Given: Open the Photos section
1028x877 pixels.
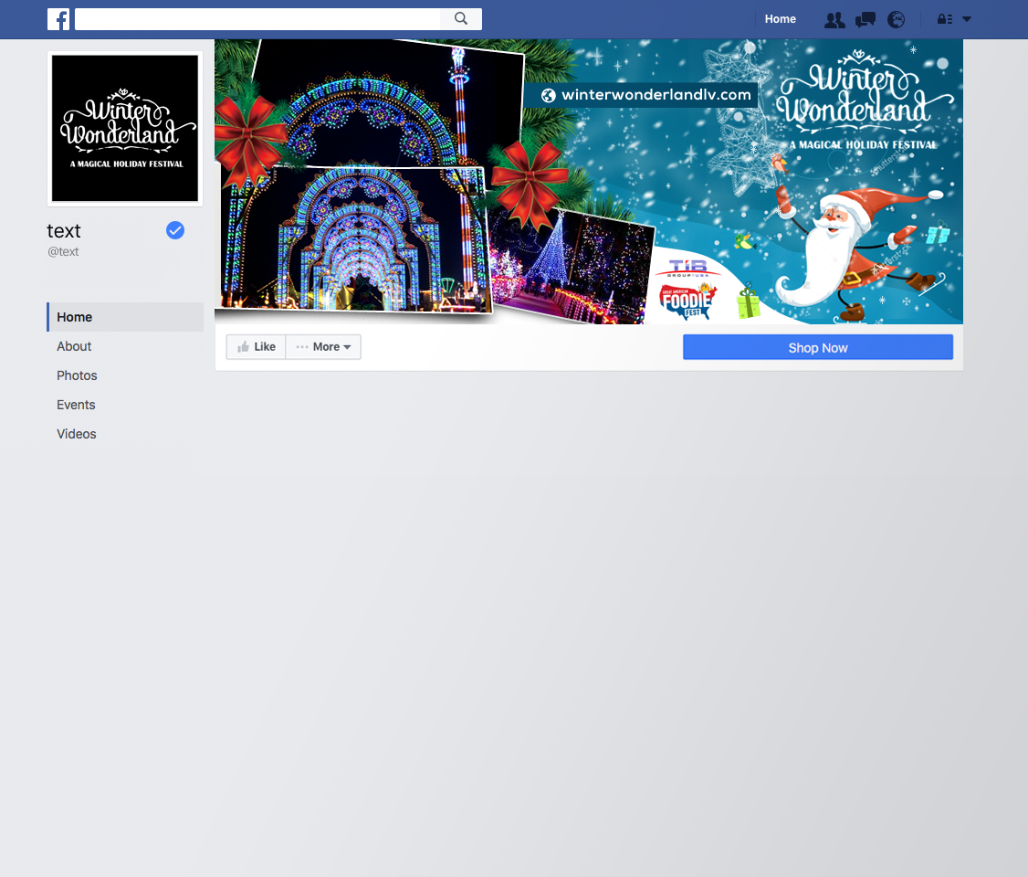Looking at the screenshot, I should pyautogui.click(x=77, y=375).
